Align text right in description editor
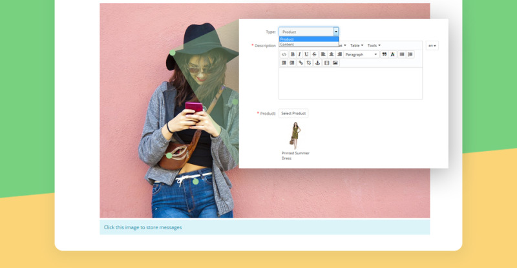The image size is (517, 268). coord(339,54)
